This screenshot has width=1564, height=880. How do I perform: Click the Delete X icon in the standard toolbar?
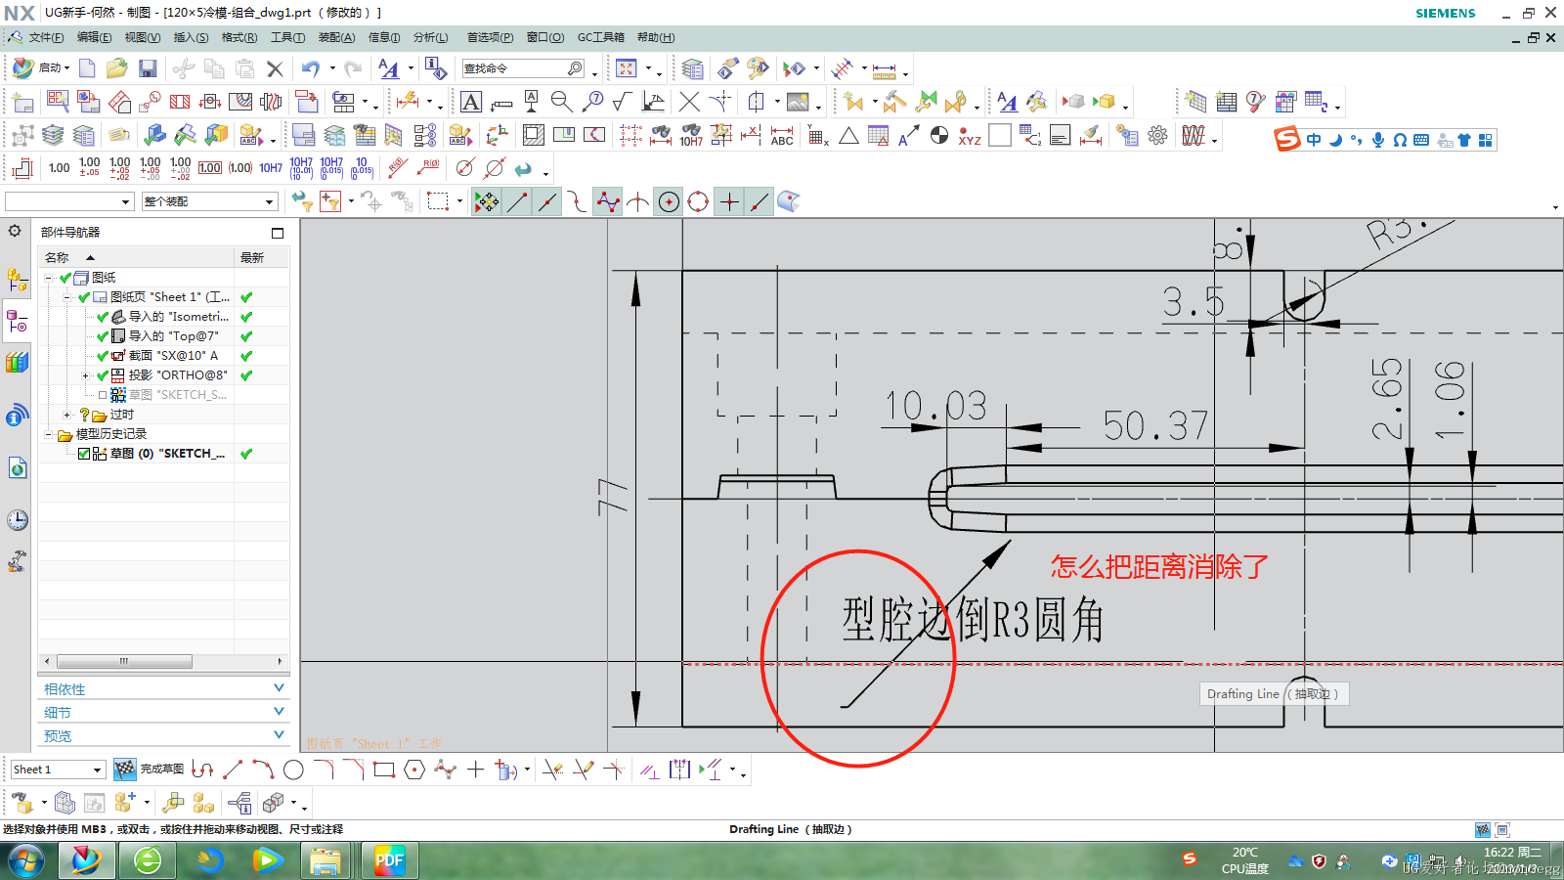[275, 68]
